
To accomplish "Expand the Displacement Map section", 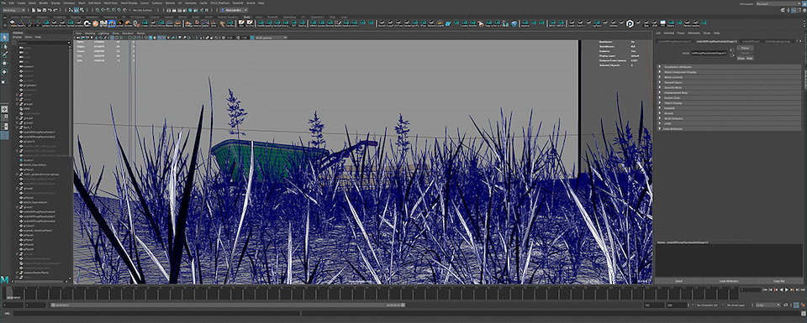I will coord(730,92).
